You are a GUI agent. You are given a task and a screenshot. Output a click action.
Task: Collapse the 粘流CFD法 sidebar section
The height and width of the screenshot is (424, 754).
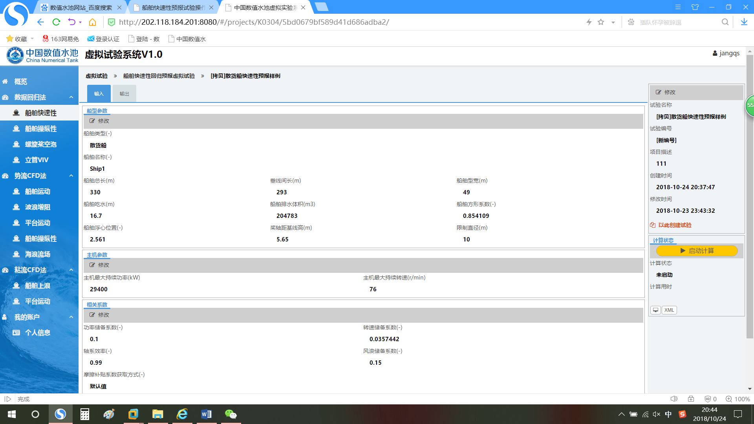click(71, 270)
